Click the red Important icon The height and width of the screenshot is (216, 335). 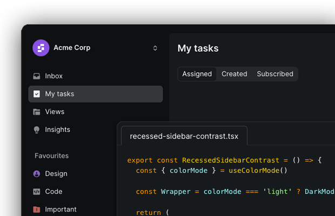(x=37, y=210)
